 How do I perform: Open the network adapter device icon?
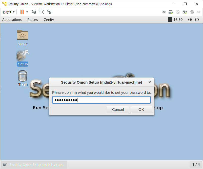coord(185,12)
